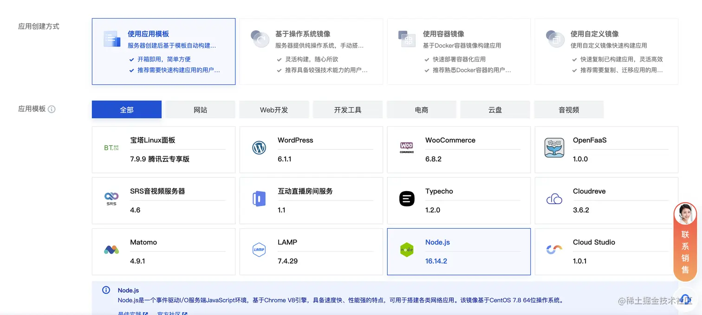
Task: Switch to the 云盘 tab
Action: 495,109
